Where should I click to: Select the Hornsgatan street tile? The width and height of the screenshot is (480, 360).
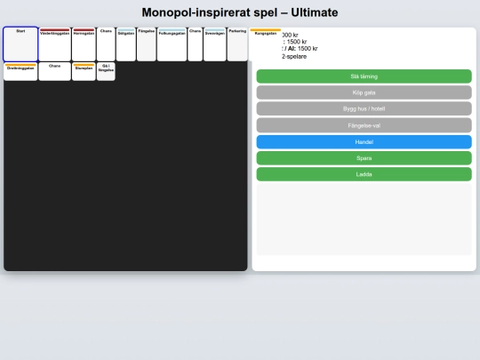(84, 44)
